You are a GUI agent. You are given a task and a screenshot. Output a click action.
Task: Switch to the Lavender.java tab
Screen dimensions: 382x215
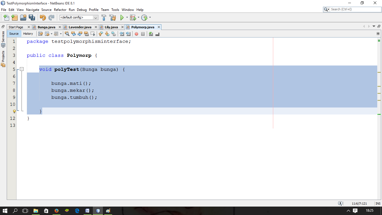80,27
